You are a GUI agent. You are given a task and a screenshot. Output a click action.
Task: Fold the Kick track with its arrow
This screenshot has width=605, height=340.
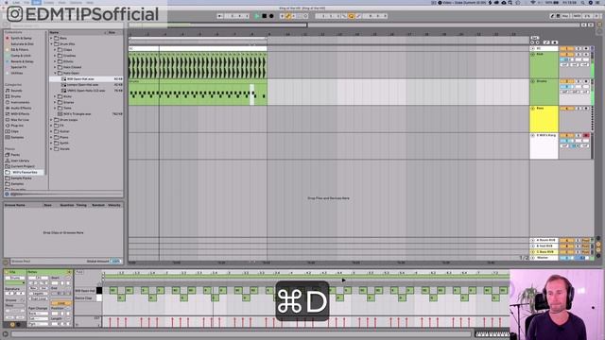(533, 55)
